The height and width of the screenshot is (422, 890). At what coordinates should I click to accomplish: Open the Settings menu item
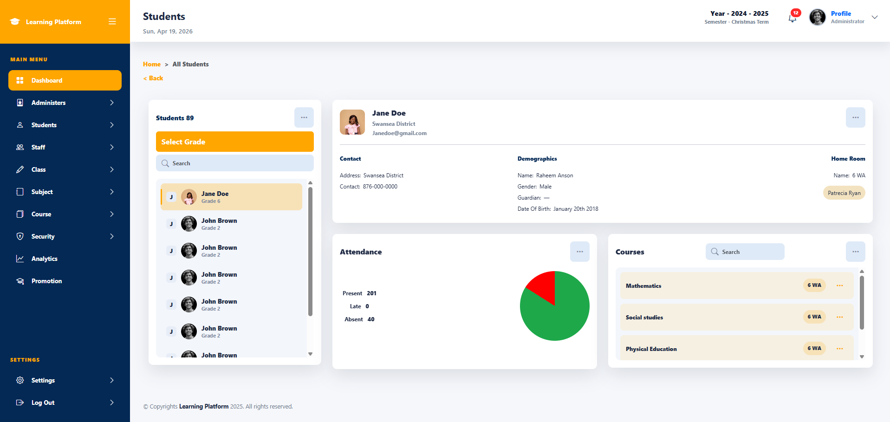click(x=43, y=380)
